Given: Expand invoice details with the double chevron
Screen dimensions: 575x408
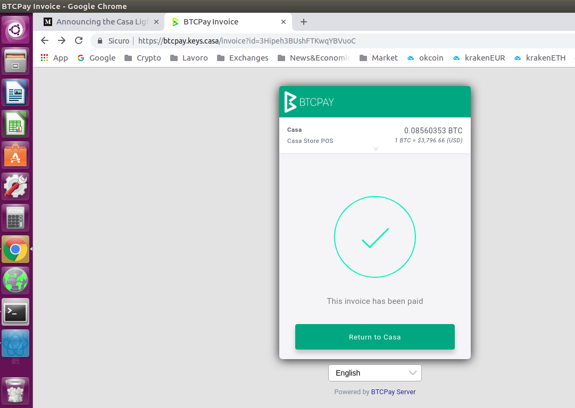Looking at the screenshot, I should coord(376,149).
